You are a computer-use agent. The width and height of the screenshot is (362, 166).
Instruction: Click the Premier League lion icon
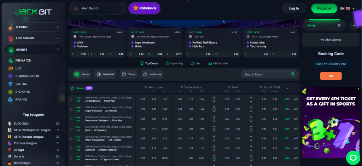click(10, 143)
